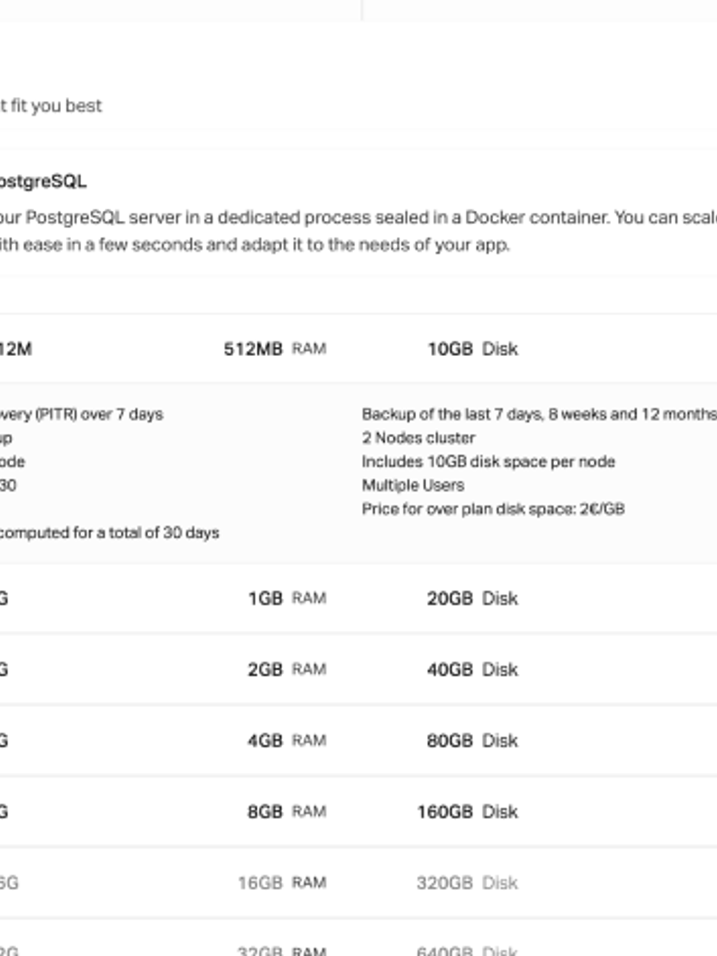Click the 160GB Disk label
The width and height of the screenshot is (717, 956).
[468, 811]
